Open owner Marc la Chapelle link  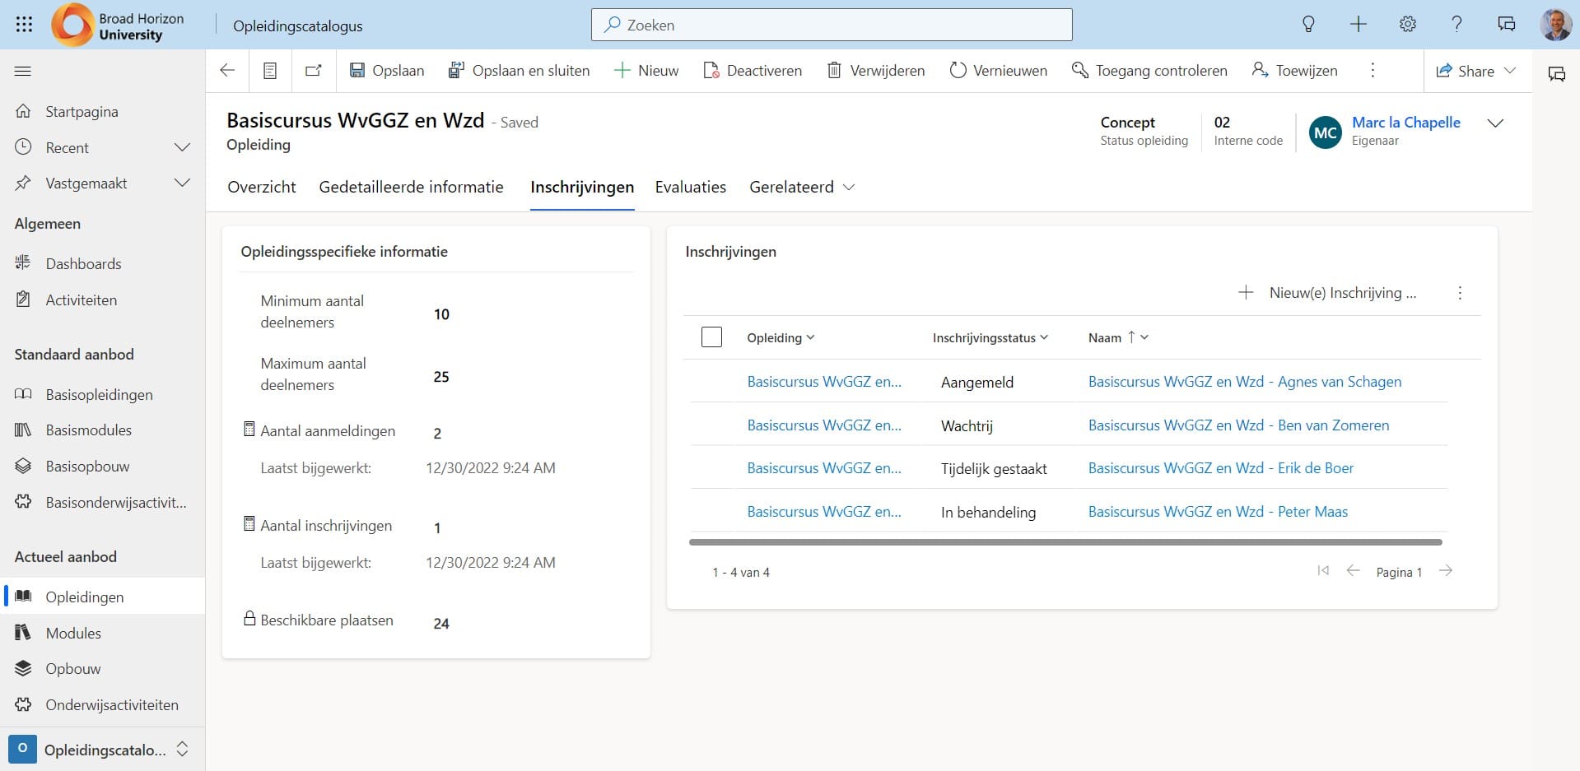pos(1405,122)
